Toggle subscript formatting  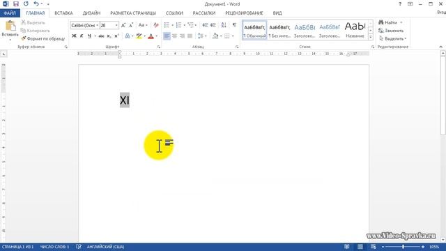point(109,36)
